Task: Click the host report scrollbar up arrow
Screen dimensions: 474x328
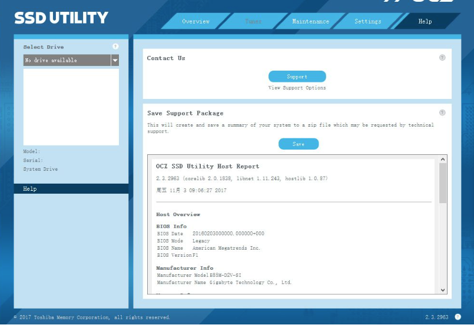Action: tap(443, 159)
